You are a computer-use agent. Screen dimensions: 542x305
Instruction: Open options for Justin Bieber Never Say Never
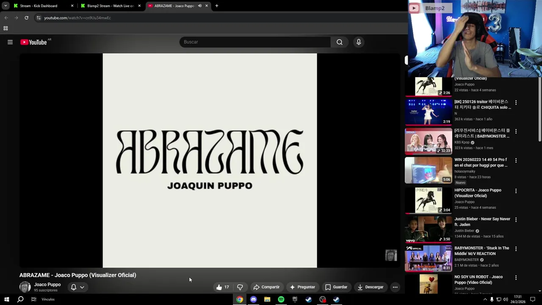[516, 220]
